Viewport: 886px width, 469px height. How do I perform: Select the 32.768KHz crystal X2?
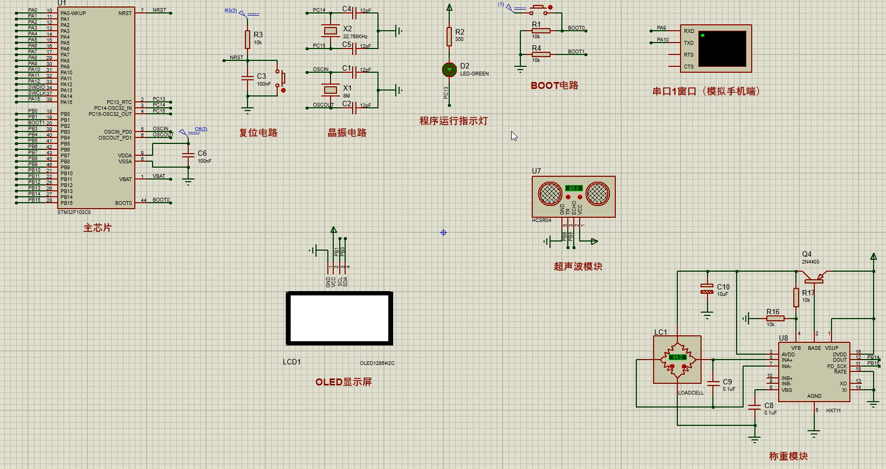click(329, 31)
